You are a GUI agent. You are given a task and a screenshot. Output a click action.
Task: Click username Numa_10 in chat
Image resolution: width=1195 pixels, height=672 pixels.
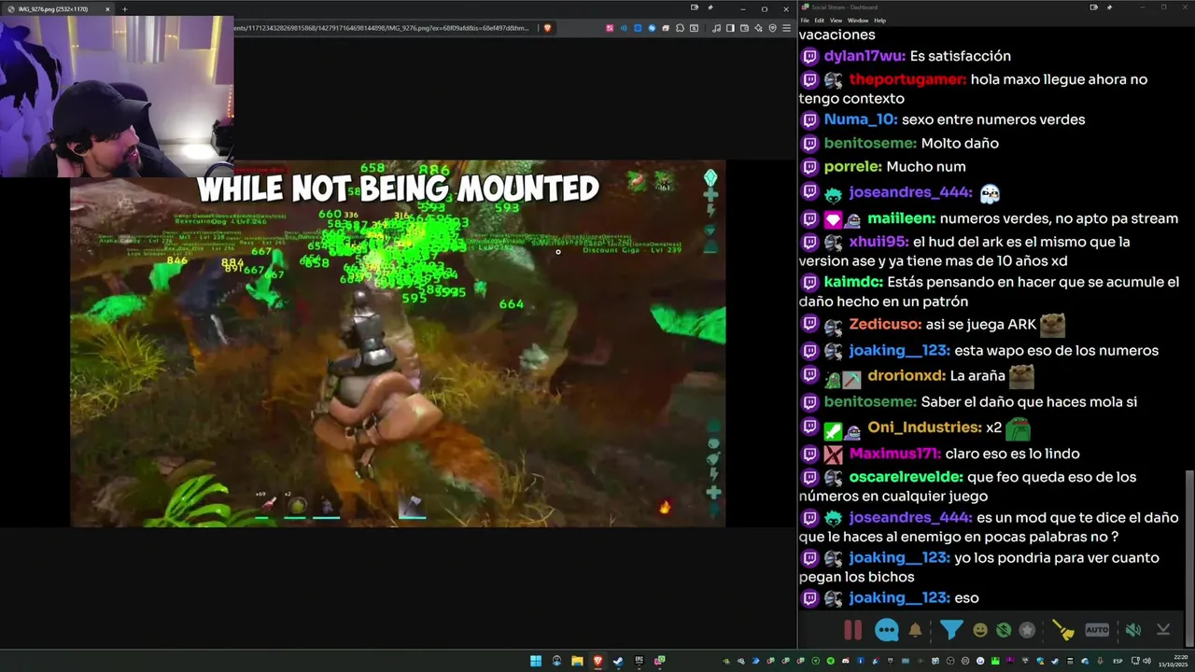[x=861, y=119]
